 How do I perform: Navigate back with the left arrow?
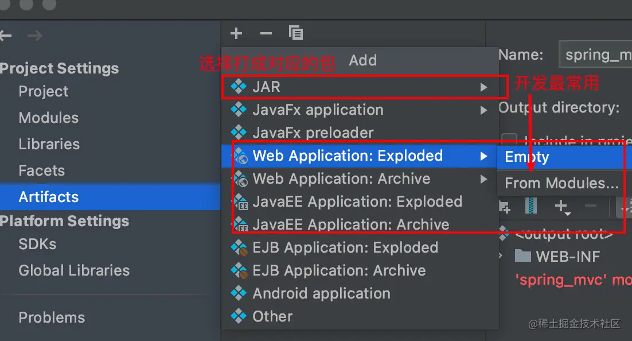coord(6,36)
